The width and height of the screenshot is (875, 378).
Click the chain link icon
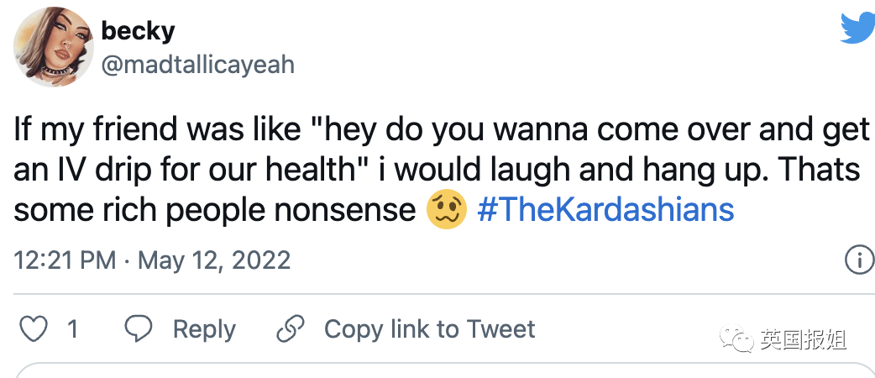click(x=290, y=329)
